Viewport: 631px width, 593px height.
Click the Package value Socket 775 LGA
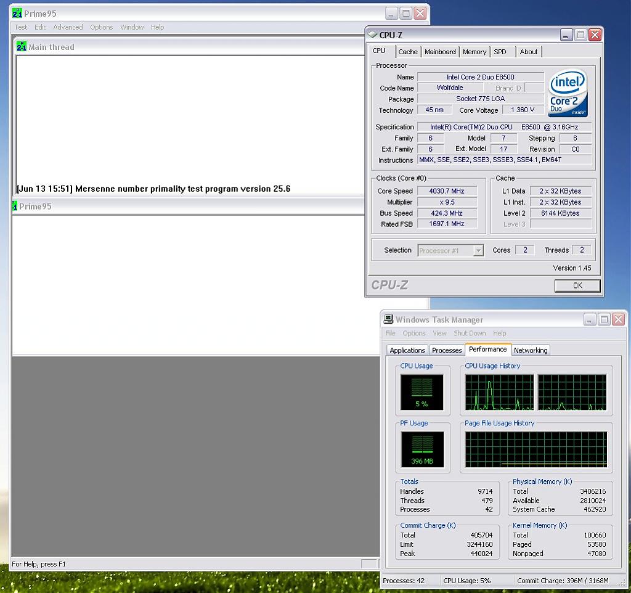tap(481, 99)
